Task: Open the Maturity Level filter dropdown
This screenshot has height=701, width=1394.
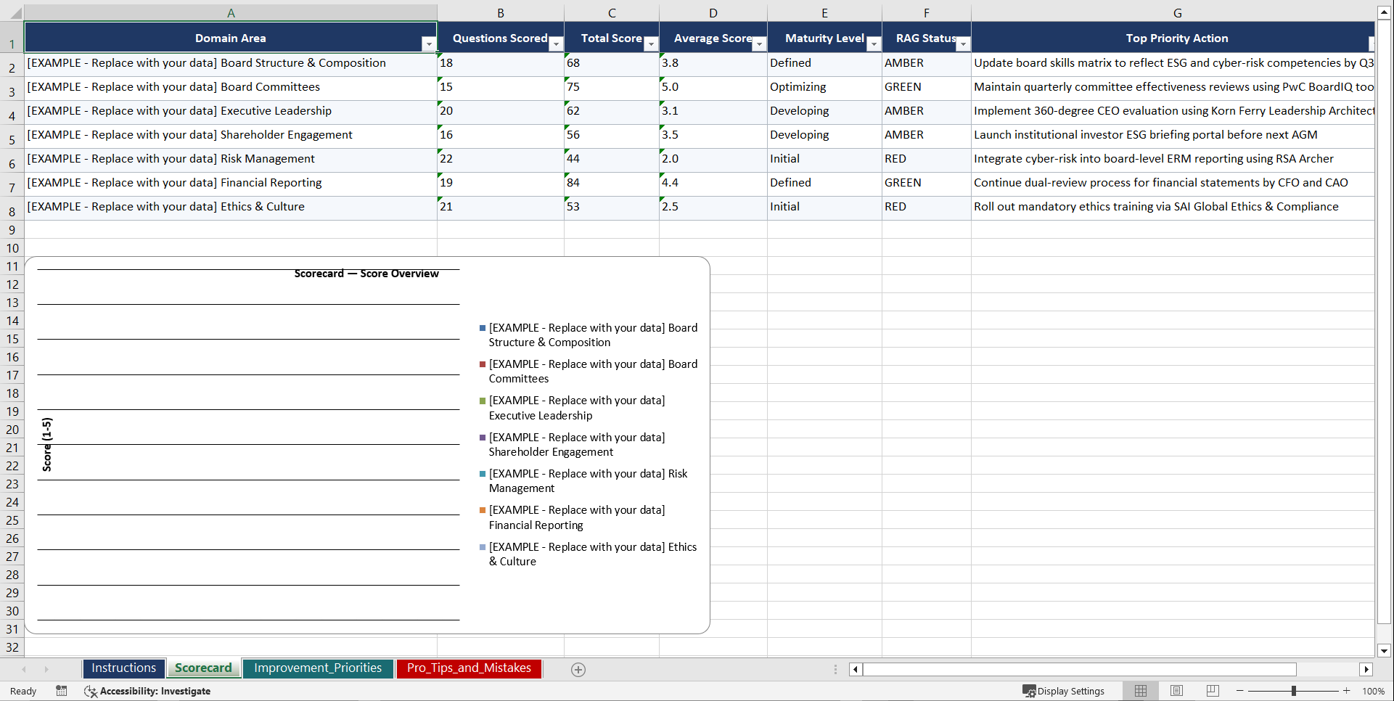Action: pos(874,44)
